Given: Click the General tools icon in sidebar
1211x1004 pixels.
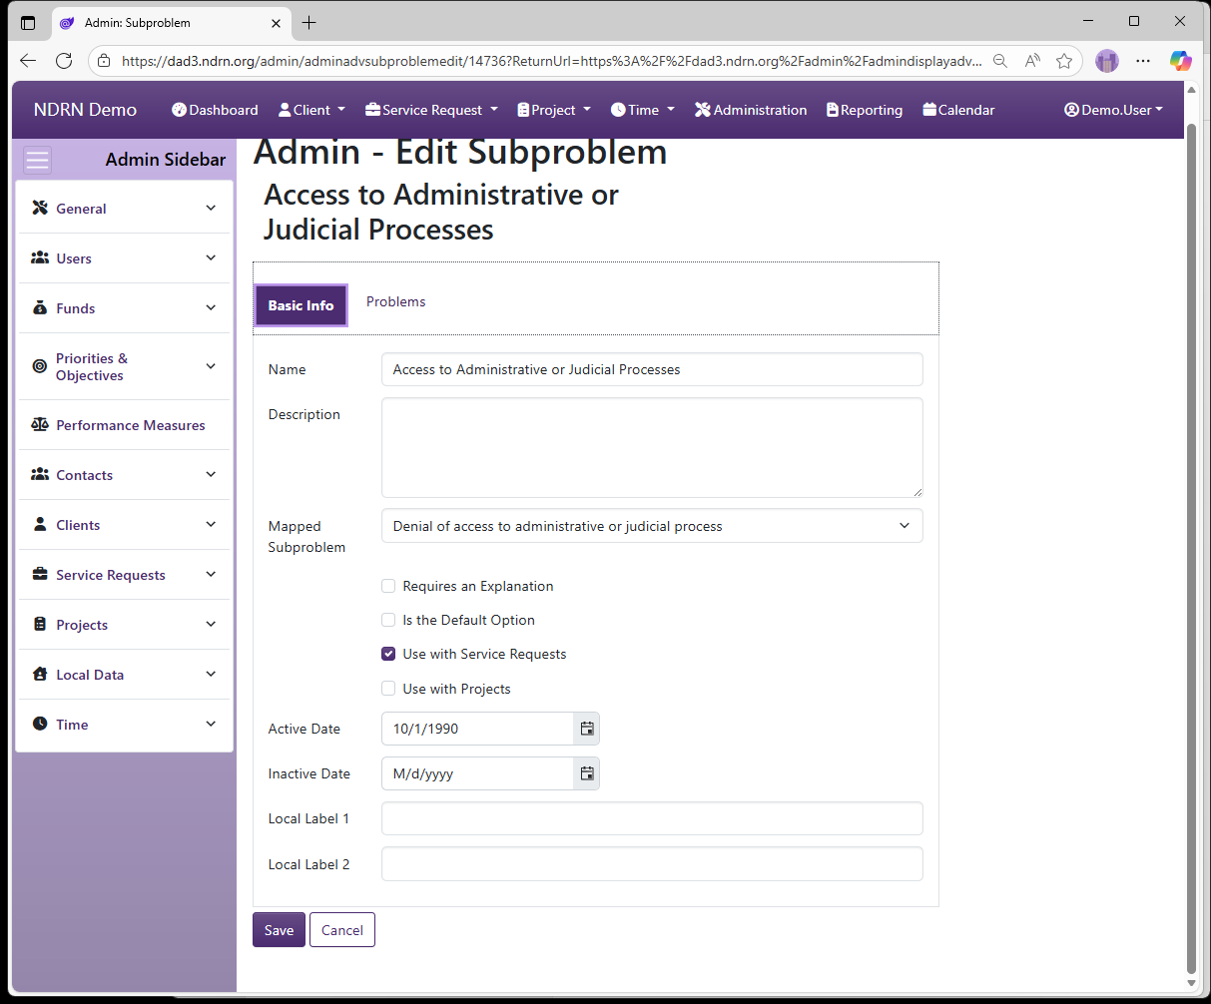Looking at the screenshot, I should 40,208.
